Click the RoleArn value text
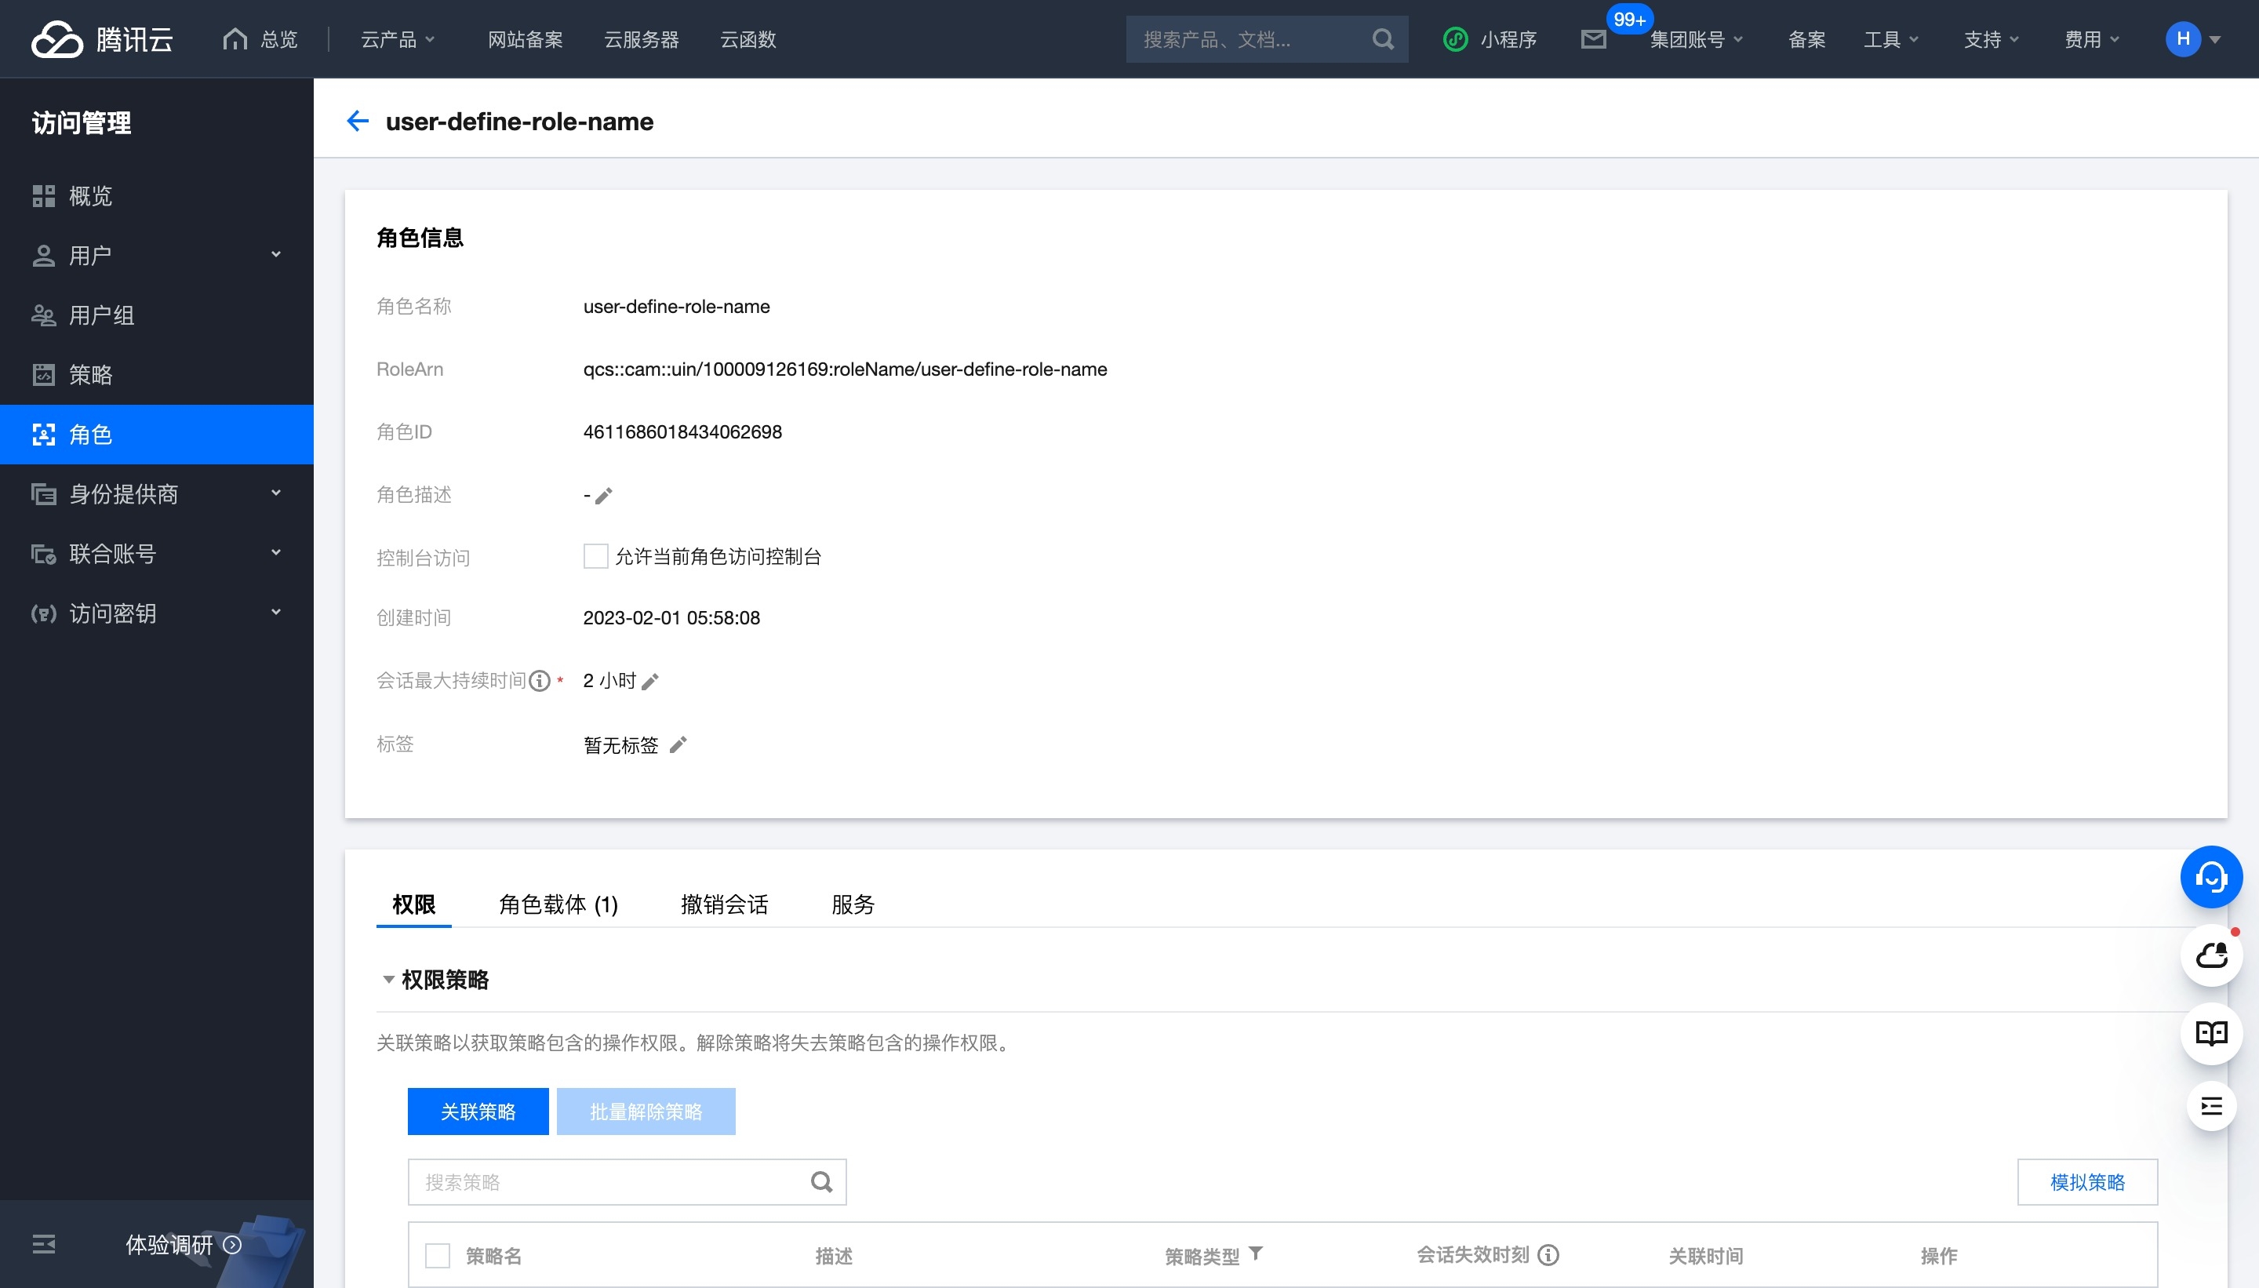The height and width of the screenshot is (1288, 2259). [x=845, y=369]
